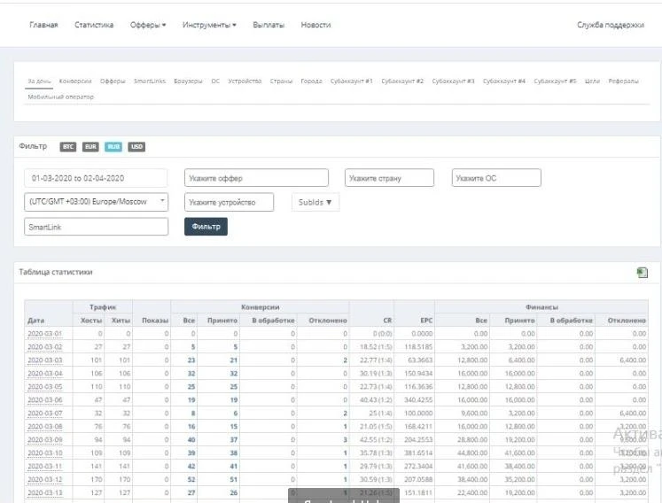Switch to SmartLinks tab
The width and height of the screenshot is (662, 503).
click(x=150, y=81)
